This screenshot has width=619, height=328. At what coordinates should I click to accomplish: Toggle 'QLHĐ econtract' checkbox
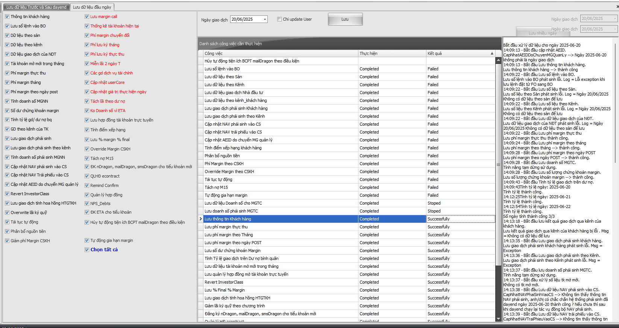click(87, 176)
